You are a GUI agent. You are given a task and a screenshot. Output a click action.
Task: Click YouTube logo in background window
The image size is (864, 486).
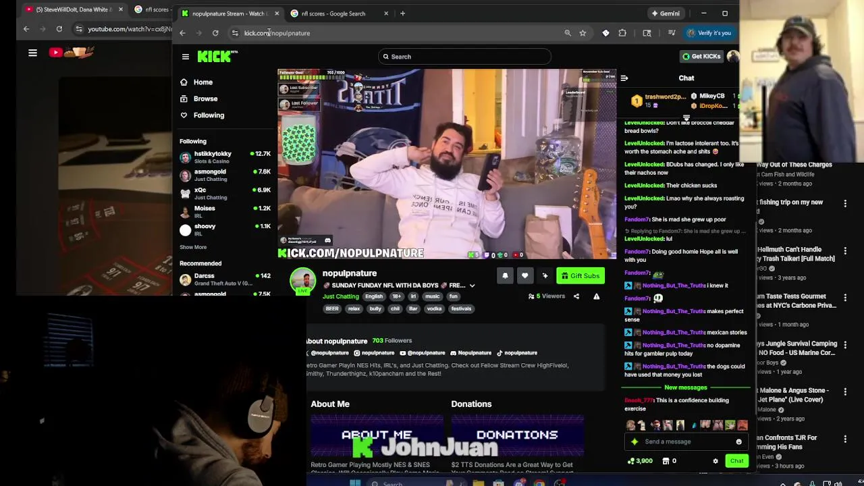71,52
